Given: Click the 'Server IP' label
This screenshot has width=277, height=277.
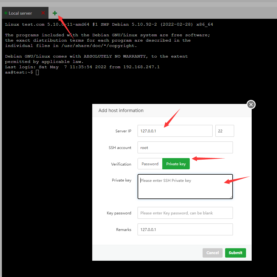Looking at the screenshot, I should point(123,131).
